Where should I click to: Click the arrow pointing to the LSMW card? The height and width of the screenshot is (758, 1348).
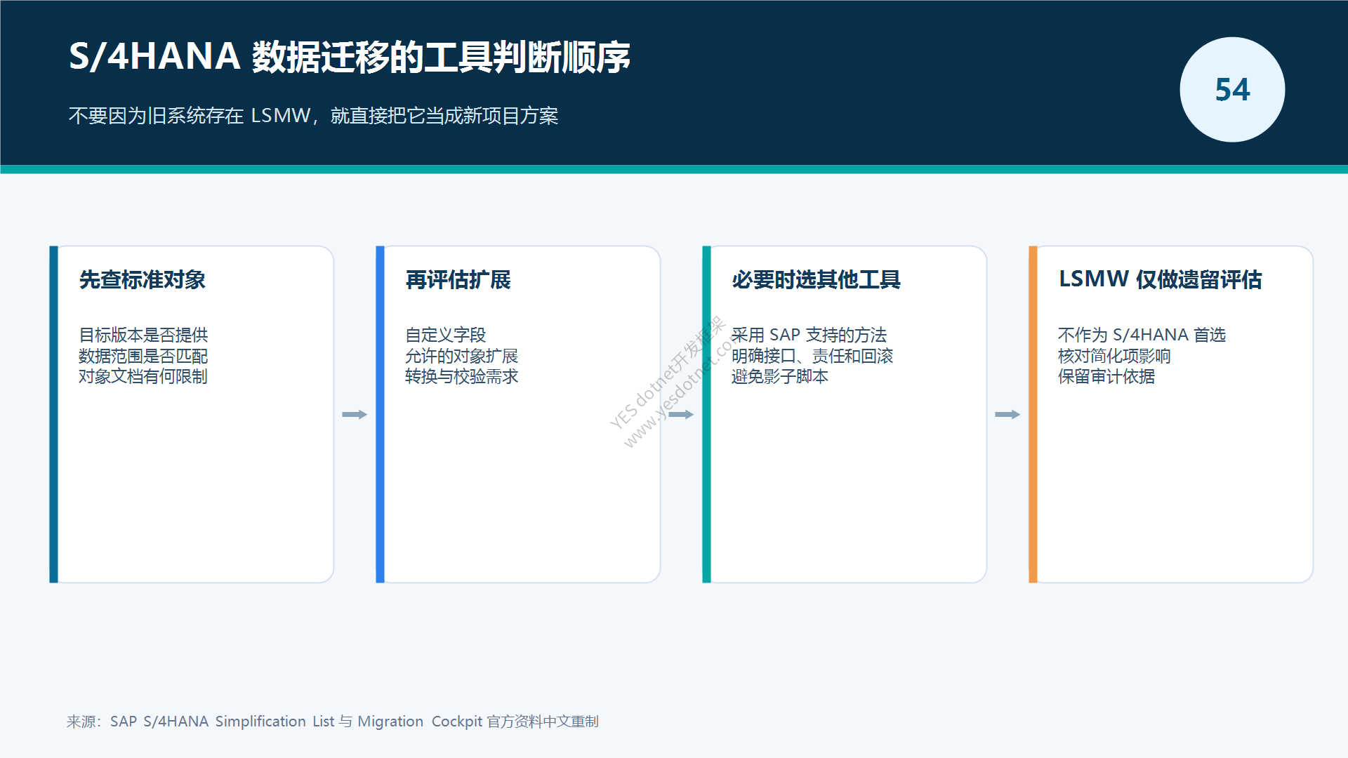pos(1007,415)
